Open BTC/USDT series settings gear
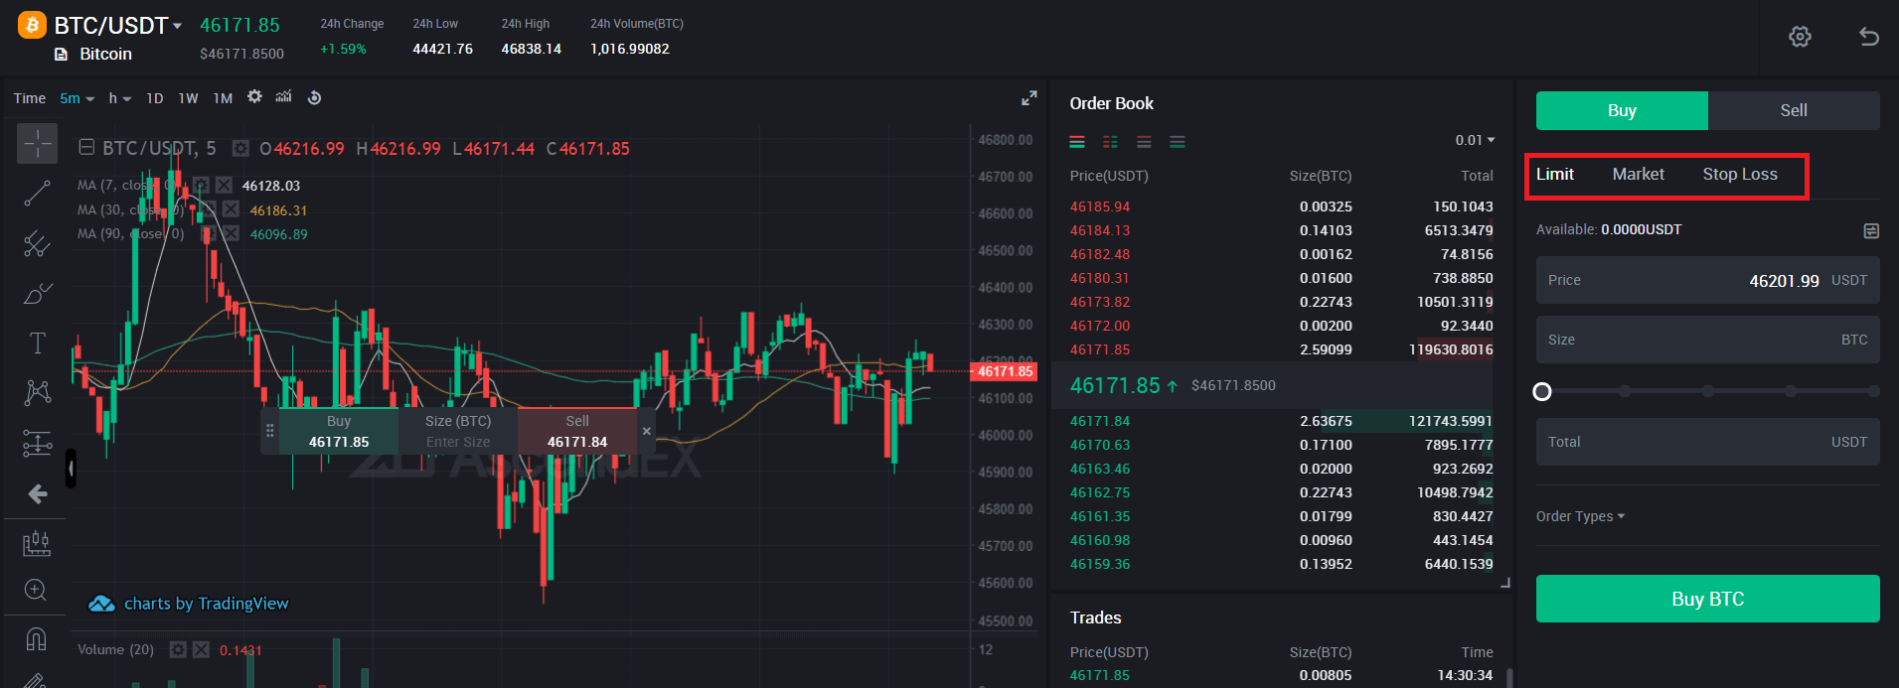Screen dimensions: 1899x688 pos(240,148)
